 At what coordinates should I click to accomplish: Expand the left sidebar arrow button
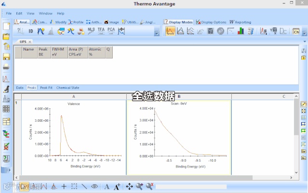pos(6,170)
